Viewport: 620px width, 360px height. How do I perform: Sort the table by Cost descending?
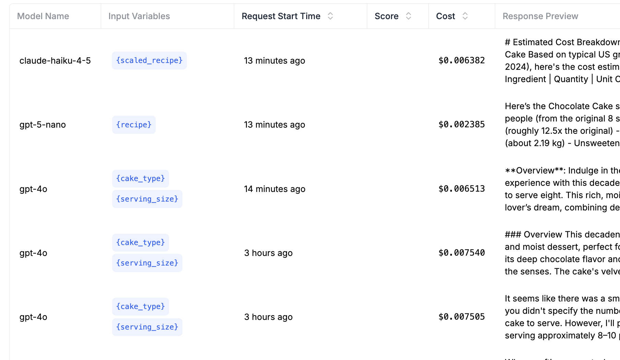(x=465, y=18)
